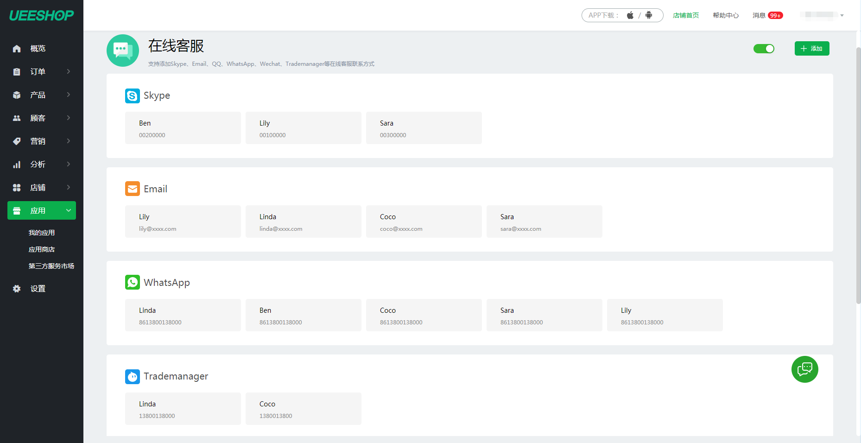
Task: Click the gear icon beside 设置
Action: 17,289
